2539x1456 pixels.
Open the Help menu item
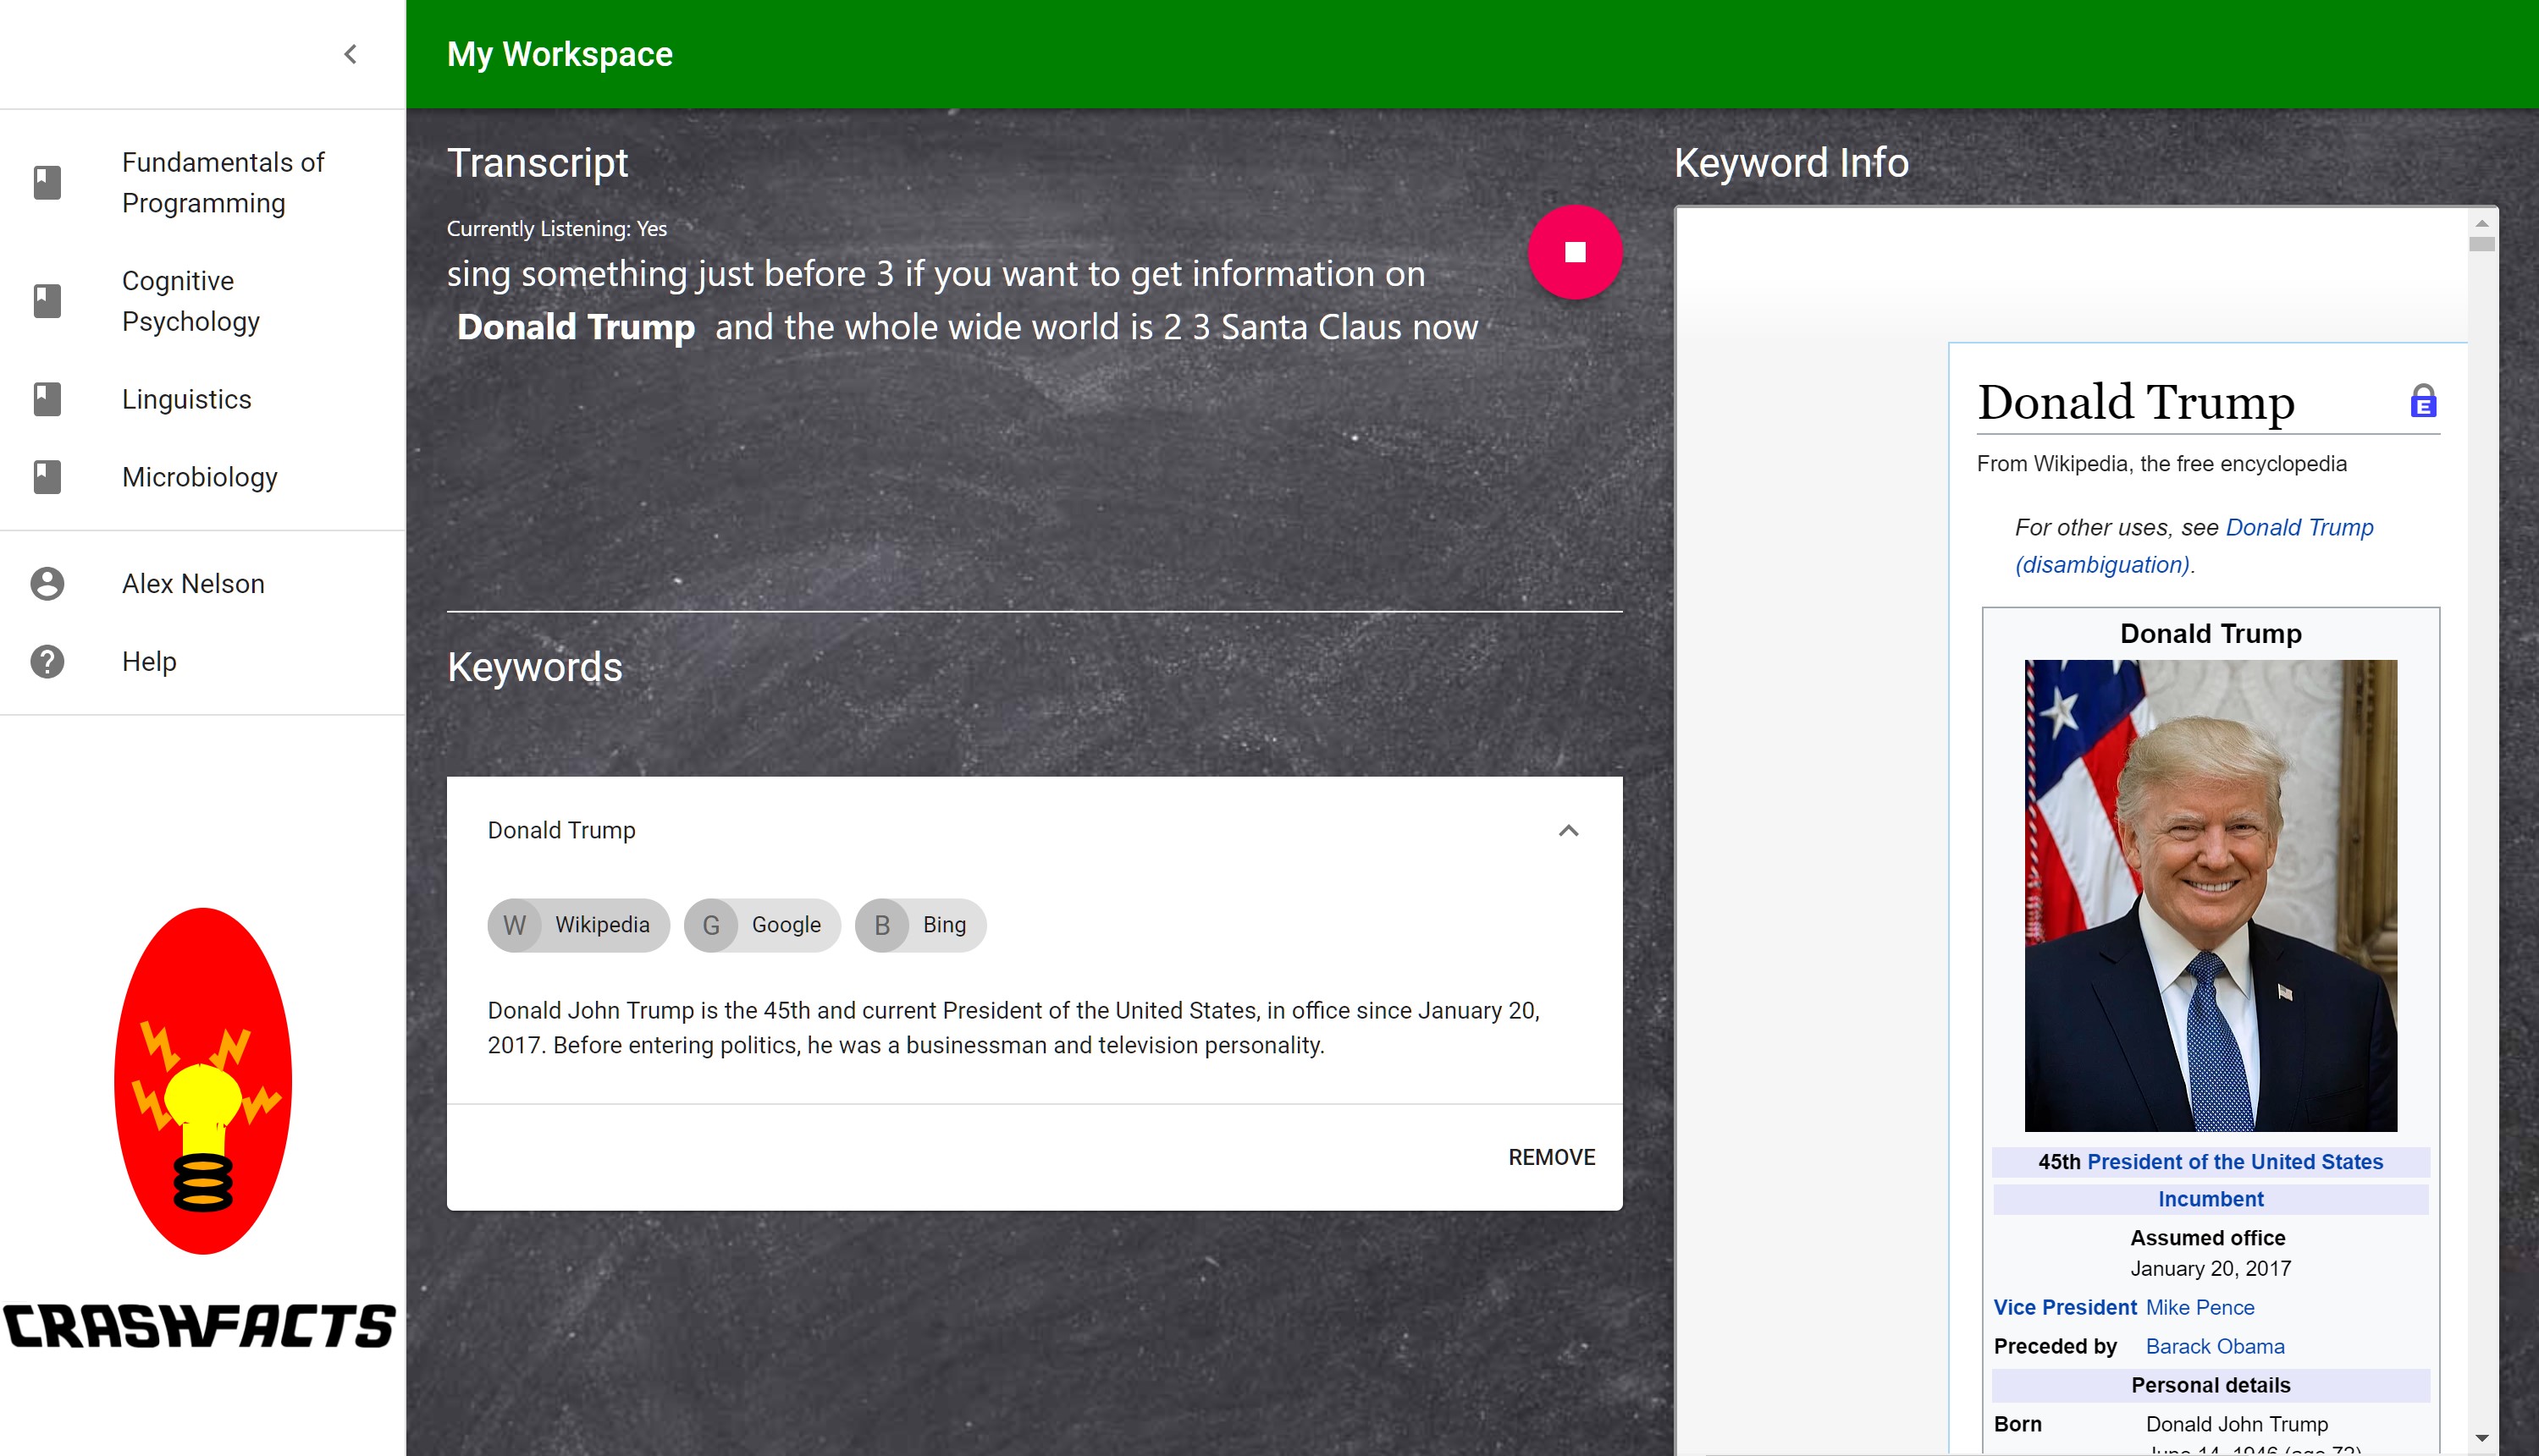point(203,661)
